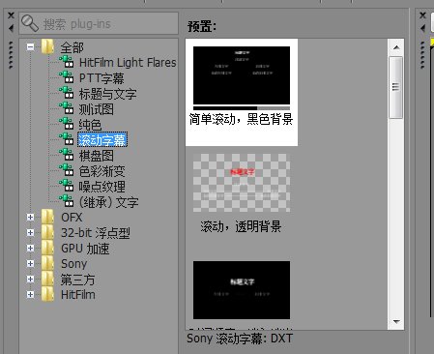
Task: Select HitFilm Light Flares in tree
Action: (x=128, y=62)
